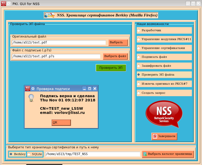
Task: Select Управление сертификатами option
Action: coord(164,48)
